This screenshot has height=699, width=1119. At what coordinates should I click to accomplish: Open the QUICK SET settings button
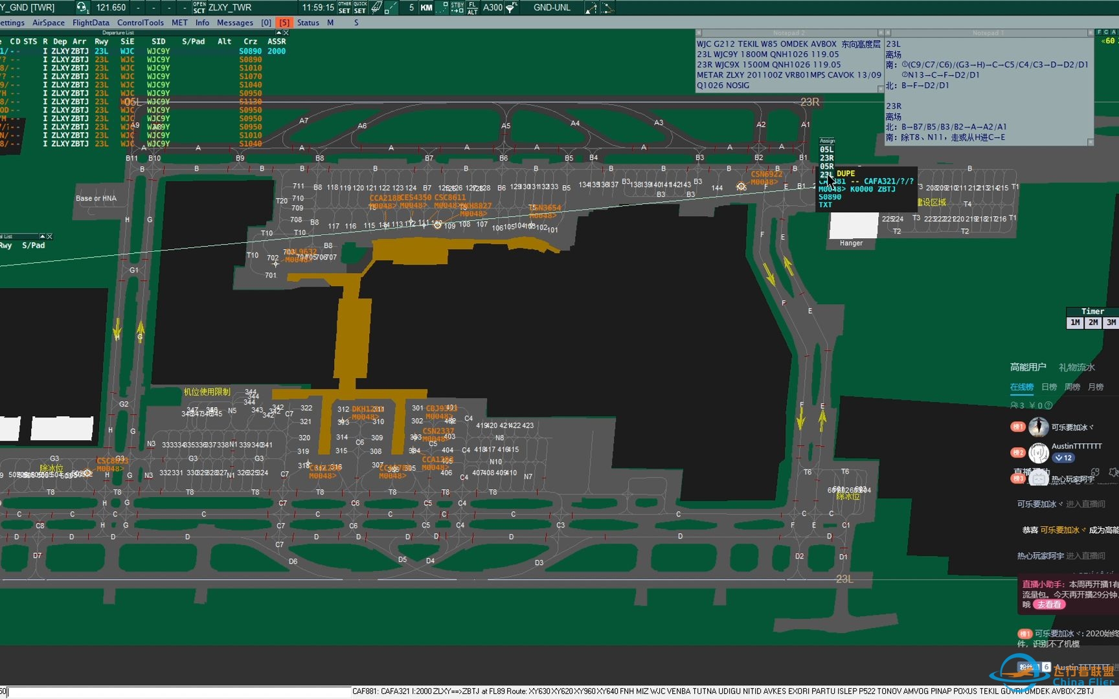(360, 7)
